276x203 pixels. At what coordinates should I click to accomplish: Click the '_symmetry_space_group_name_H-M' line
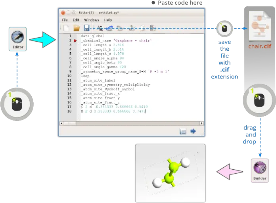(x=125, y=71)
